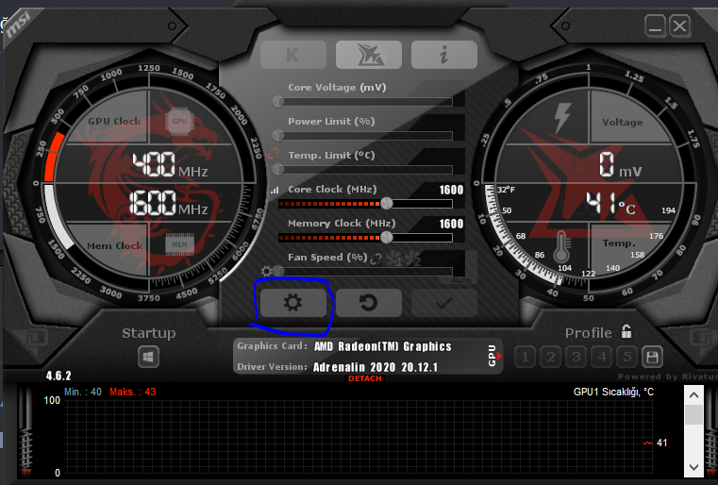Viewport: 718px width, 485px height.
Task: Click the monitoring graph scrollbar thumb
Action: point(693,415)
